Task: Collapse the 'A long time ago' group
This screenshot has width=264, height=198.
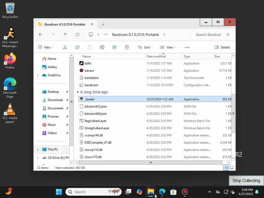Action: click(x=78, y=92)
